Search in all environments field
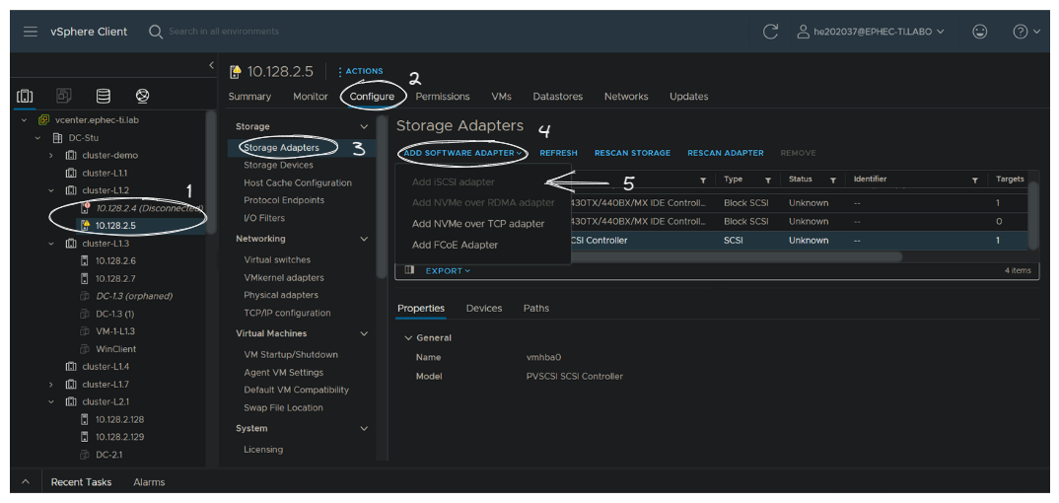Viewport: 1059px width, 503px height. (x=223, y=32)
